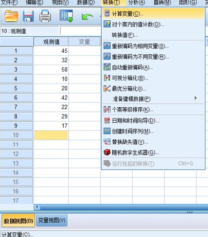Click cell with value 17
Image resolution: width=208 pixels, height=237 pixels.
(51, 126)
